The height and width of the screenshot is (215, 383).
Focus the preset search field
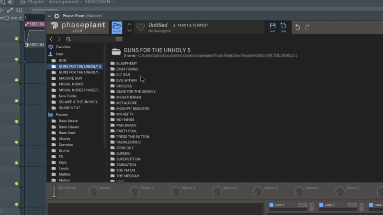click(93, 39)
